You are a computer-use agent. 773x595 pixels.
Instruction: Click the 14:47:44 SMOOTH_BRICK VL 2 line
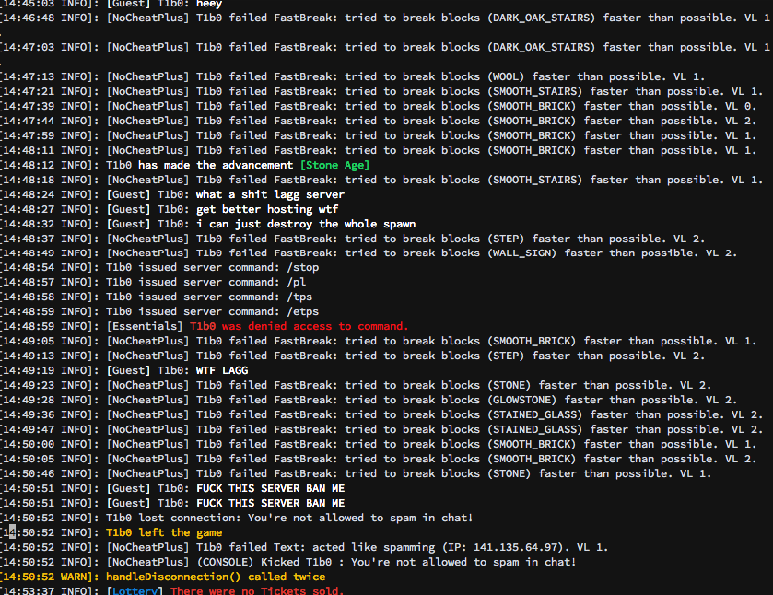pos(379,122)
